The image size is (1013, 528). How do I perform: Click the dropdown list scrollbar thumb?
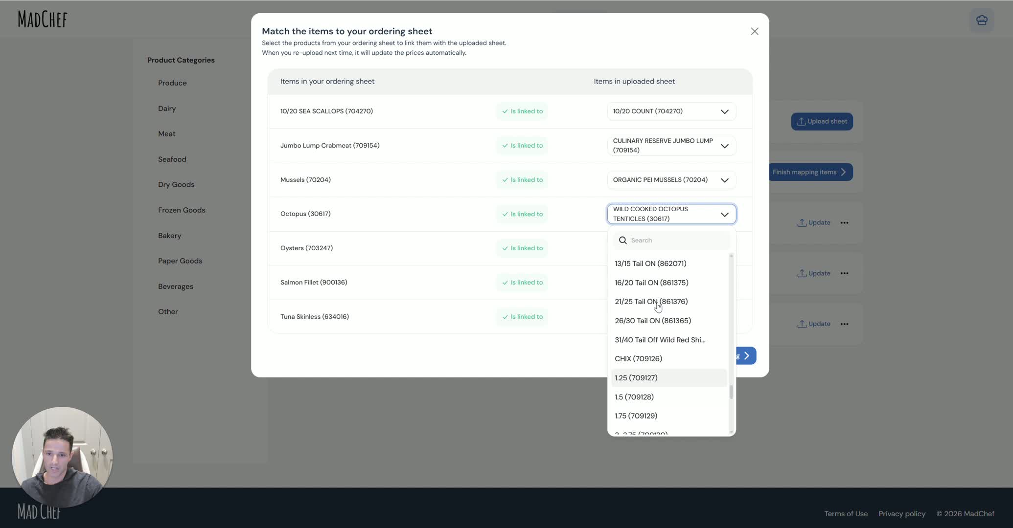click(x=731, y=392)
